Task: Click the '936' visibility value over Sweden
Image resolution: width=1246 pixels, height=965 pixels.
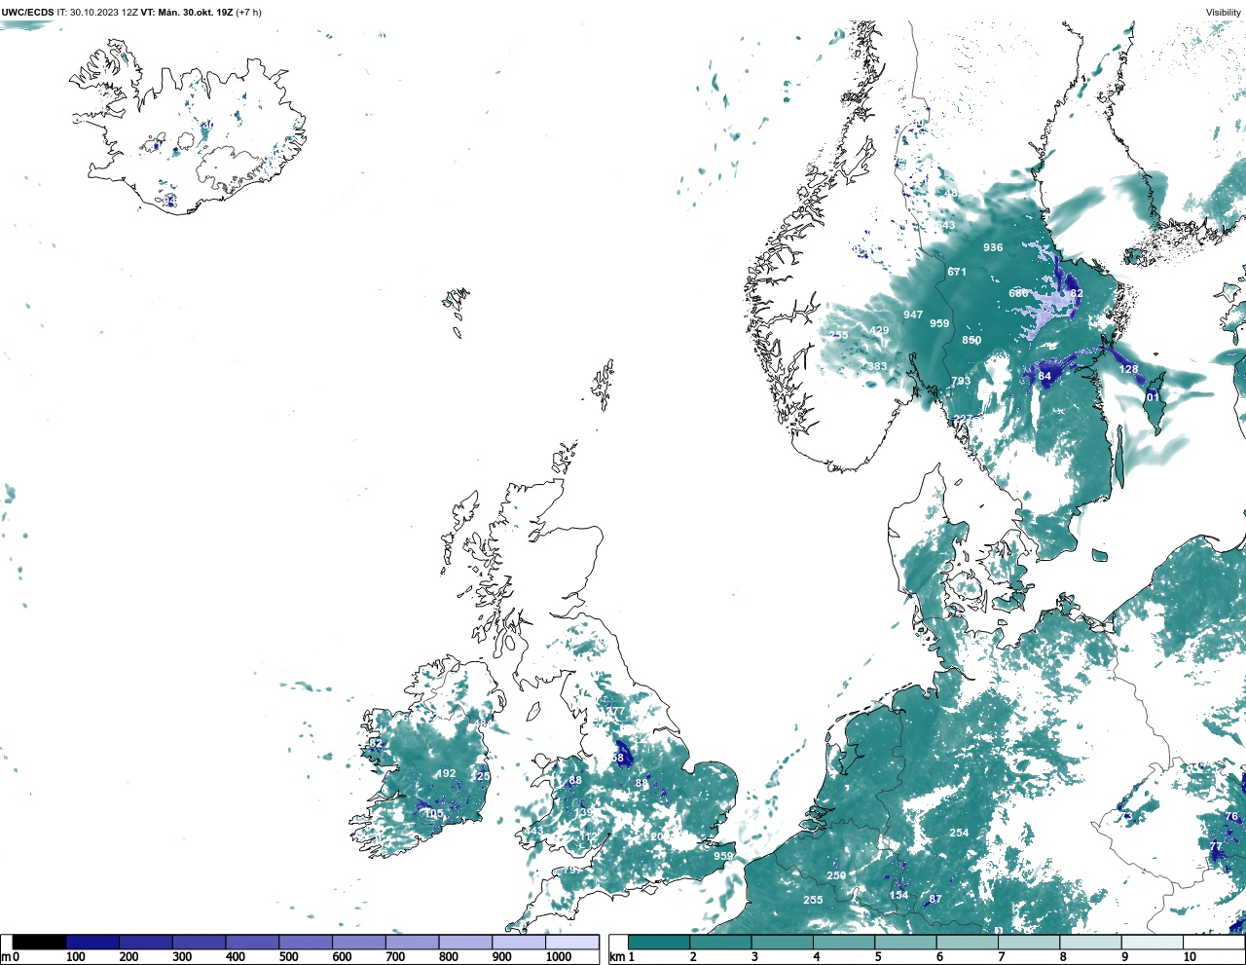Action: click(993, 247)
